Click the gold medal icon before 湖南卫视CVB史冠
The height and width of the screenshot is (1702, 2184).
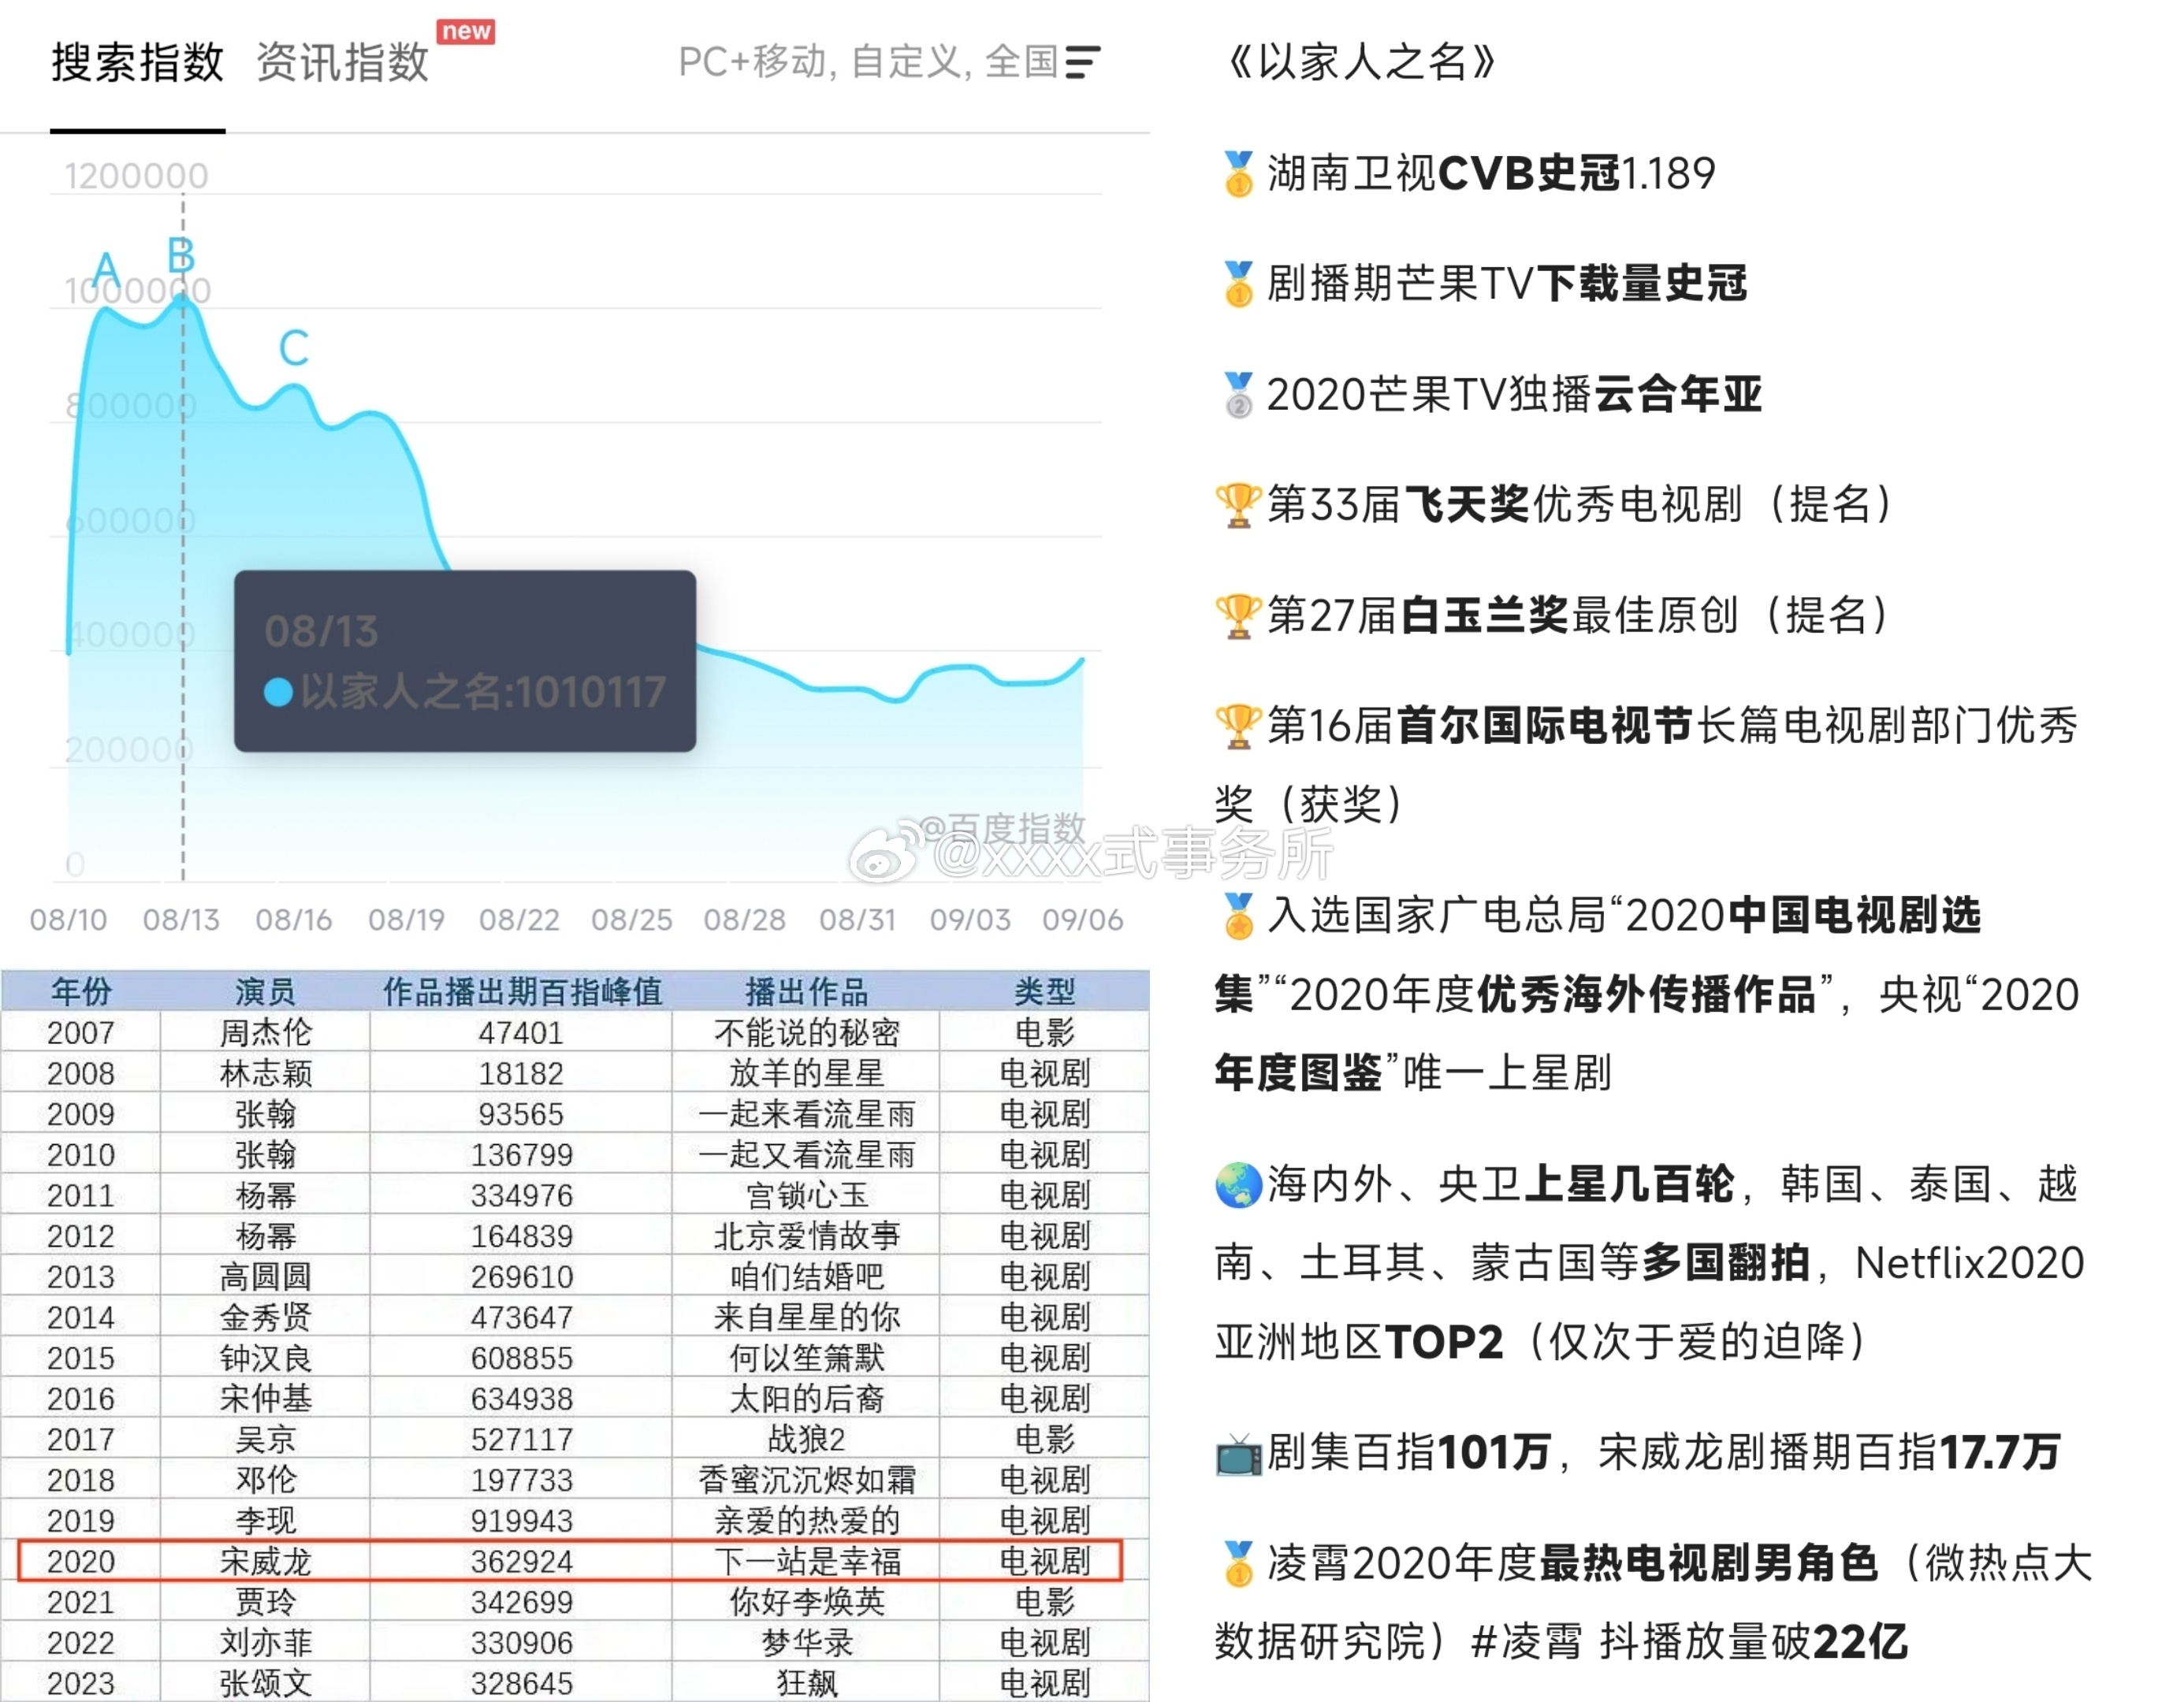click(x=1239, y=172)
